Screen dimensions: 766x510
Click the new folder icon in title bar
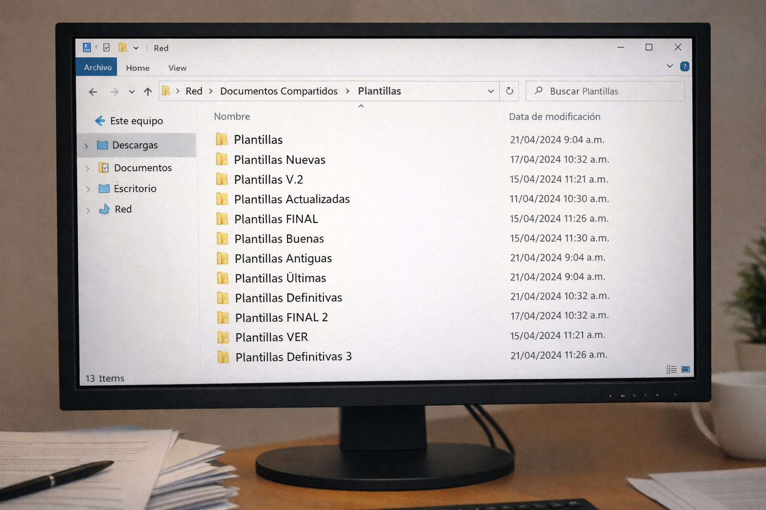point(123,47)
